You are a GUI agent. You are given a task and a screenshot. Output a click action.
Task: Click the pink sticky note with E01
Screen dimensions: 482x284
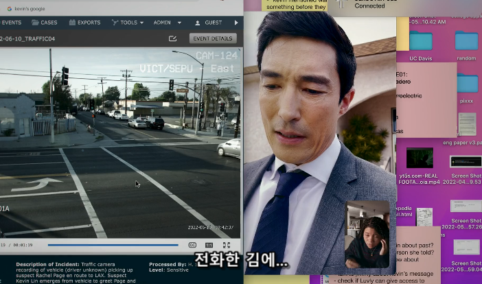[426, 100]
